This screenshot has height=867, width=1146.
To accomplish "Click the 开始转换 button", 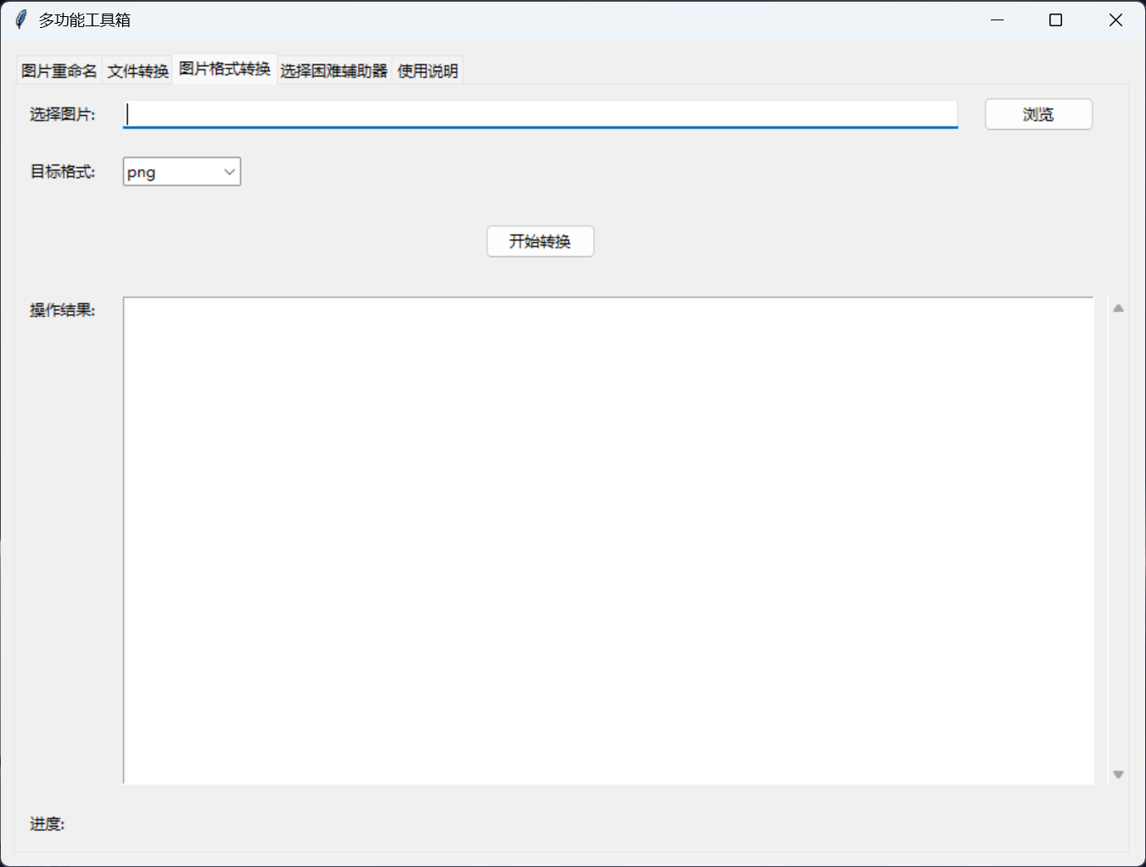I will [540, 242].
